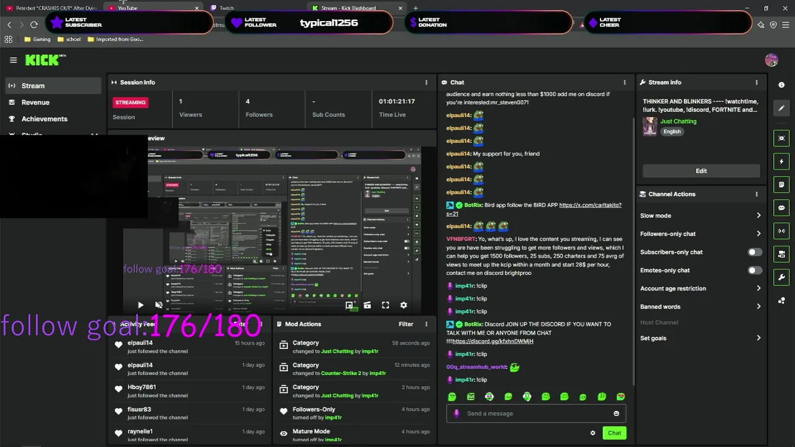Toggle the wrench stream info sidebar icon

(x=781, y=277)
